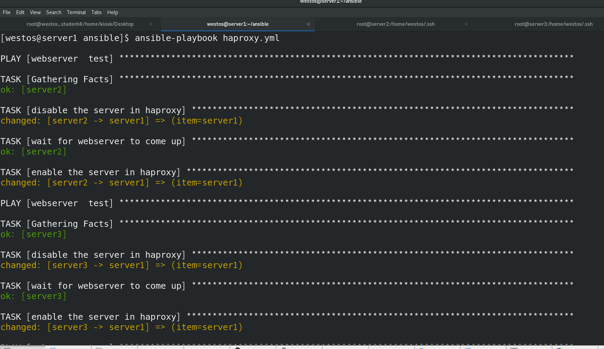Click second TASK [Gathering Facts] header line

287,224
